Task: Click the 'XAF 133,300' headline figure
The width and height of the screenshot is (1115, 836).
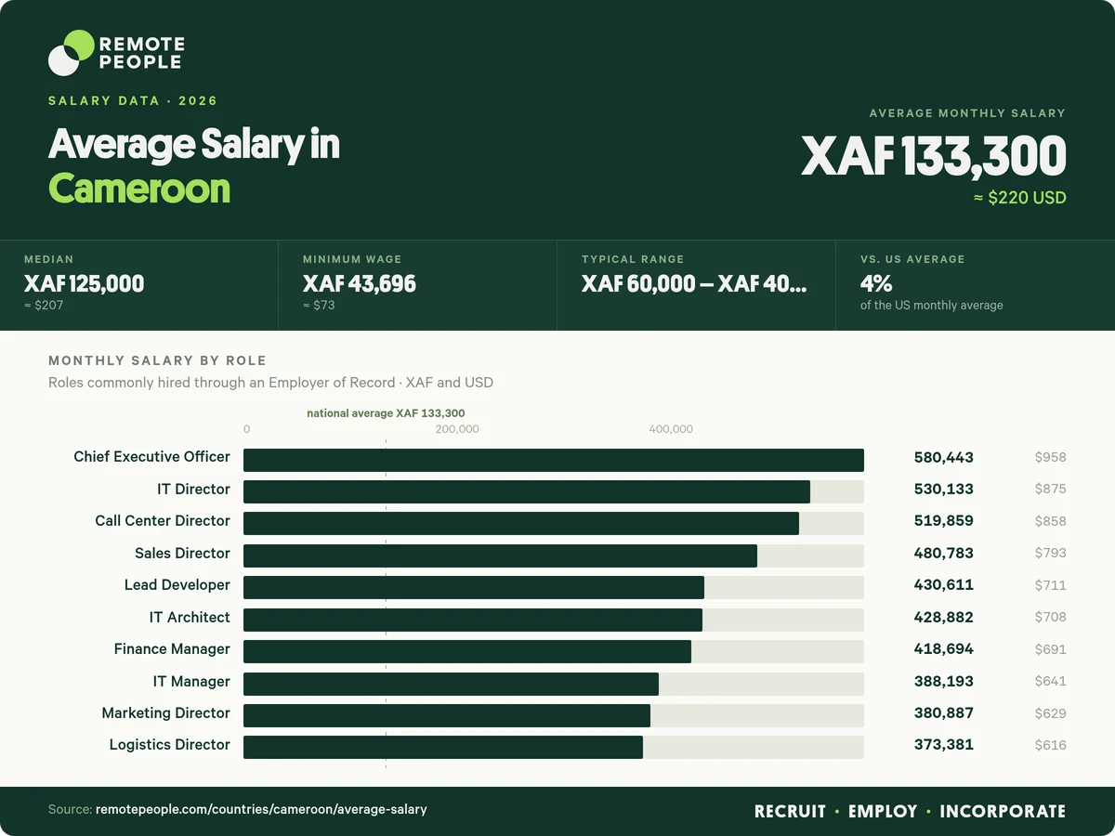Action: [934, 156]
